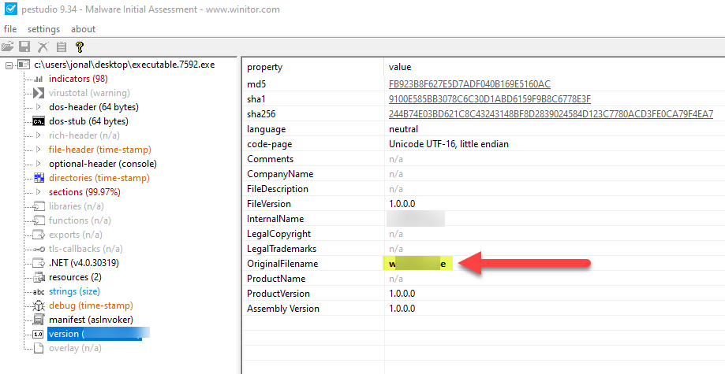
Task: Open the file menu
Action: tap(10, 29)
